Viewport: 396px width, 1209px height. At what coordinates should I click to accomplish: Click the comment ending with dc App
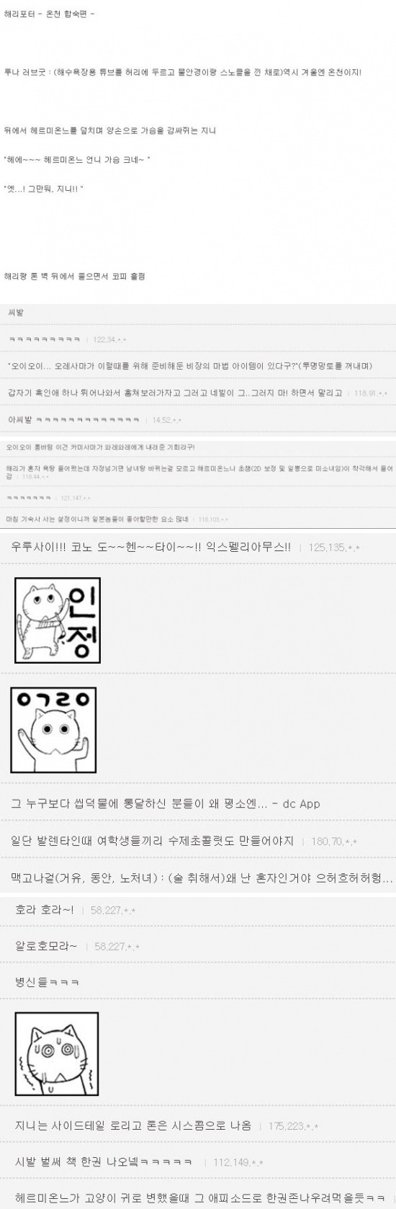pyautogui.click(x=166, y=803)
